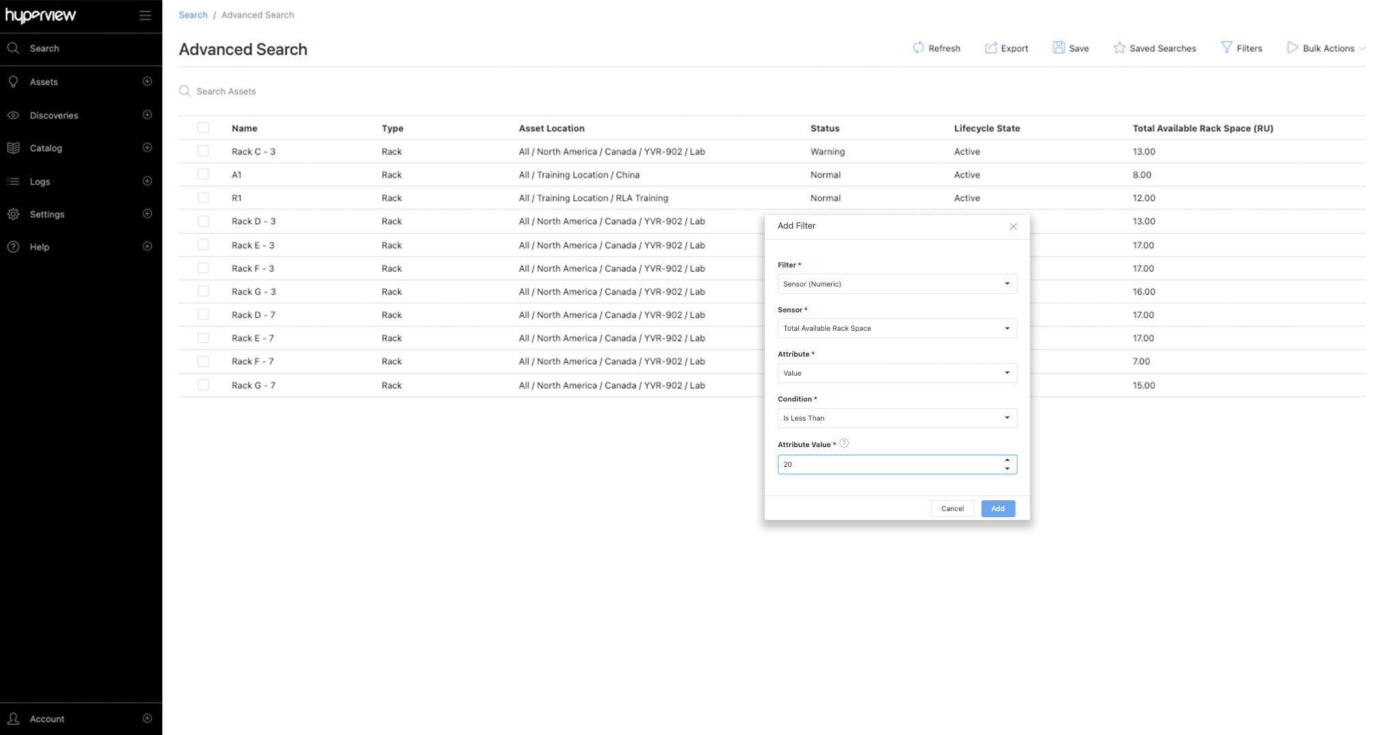Click the Add button in dialog

coord(997,508)
